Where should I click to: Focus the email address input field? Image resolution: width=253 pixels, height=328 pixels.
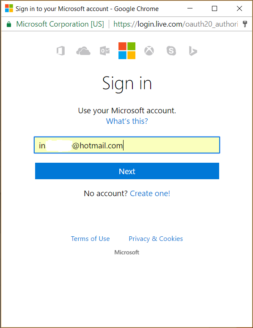click(127, 145)
